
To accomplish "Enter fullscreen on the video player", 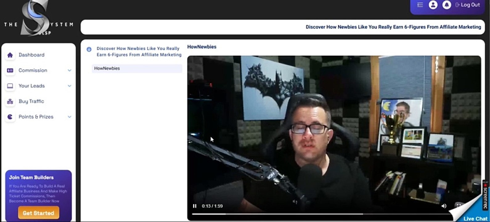I will coord(458,206).
